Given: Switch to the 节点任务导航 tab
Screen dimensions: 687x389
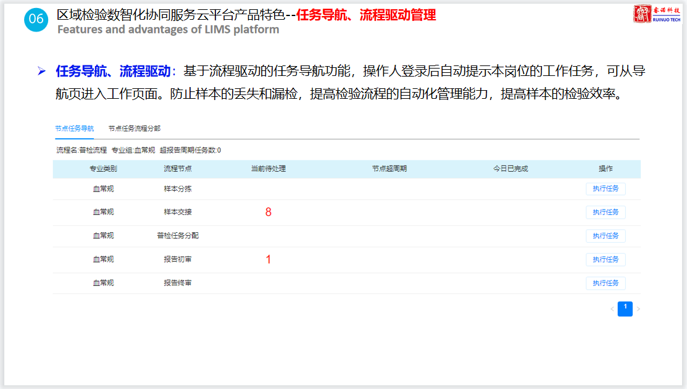Looking at the screenshot, I should [74, 128].
